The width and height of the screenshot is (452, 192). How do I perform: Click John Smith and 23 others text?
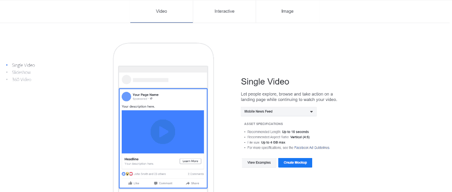point(150,174)
